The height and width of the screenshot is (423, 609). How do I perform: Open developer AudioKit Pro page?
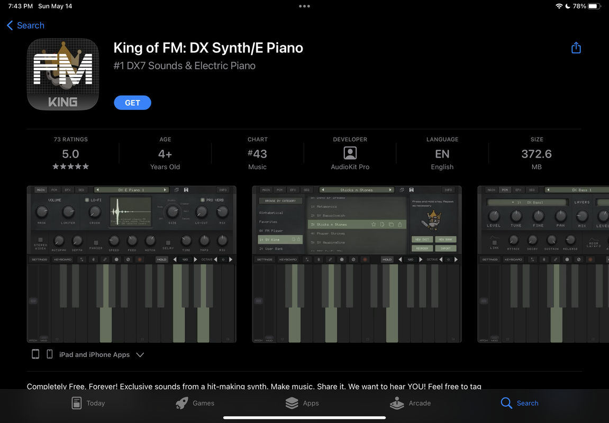[350, 153]
